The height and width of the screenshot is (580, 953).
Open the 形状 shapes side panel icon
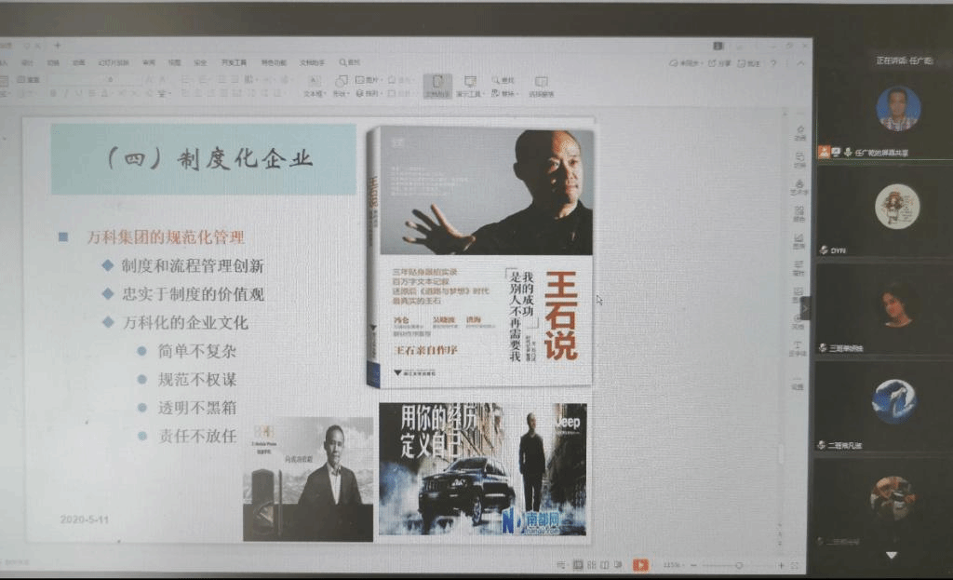(x=799, y=213)
